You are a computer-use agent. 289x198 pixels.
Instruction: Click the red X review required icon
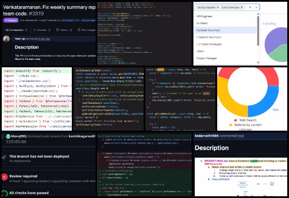tap(4, 177)
